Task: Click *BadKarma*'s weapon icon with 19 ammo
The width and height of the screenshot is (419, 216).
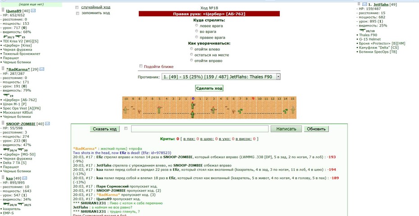Action: (x=6, y=95)
